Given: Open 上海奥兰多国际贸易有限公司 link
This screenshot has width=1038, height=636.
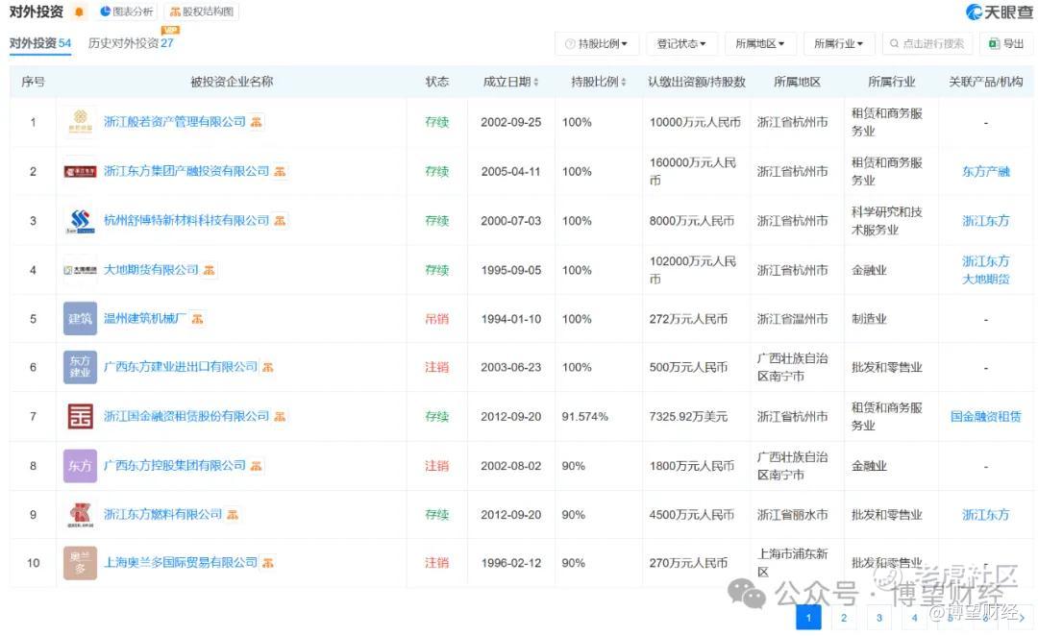Looking at the screenshot, I should (x=181, y=563).
